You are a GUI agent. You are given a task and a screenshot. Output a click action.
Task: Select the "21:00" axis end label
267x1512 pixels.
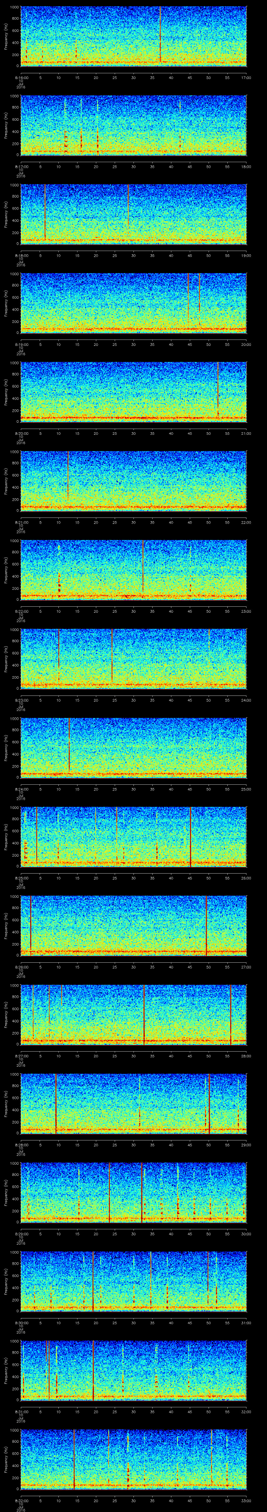point(246,434)
